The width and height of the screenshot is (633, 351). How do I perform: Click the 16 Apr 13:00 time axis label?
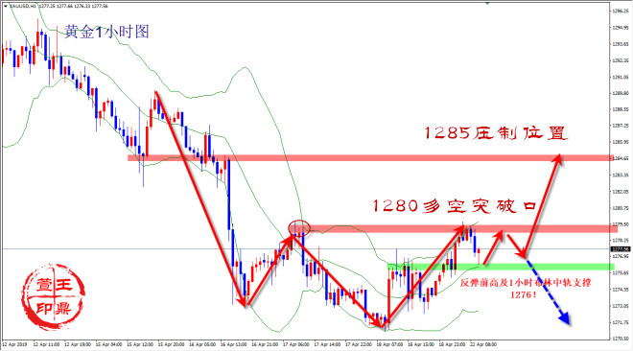point(233,344)
